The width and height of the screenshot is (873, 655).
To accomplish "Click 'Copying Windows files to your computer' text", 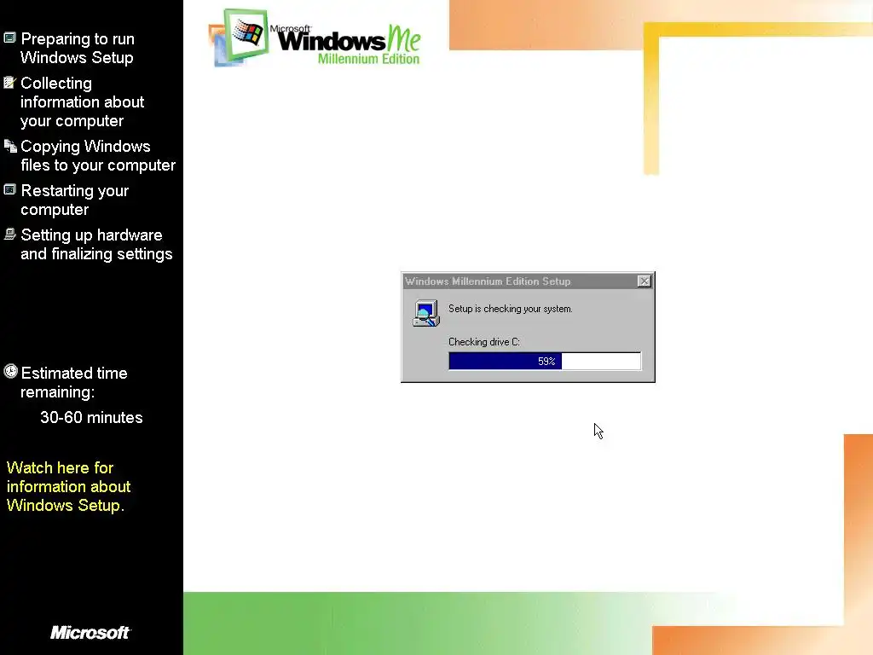I will (98, 155).
